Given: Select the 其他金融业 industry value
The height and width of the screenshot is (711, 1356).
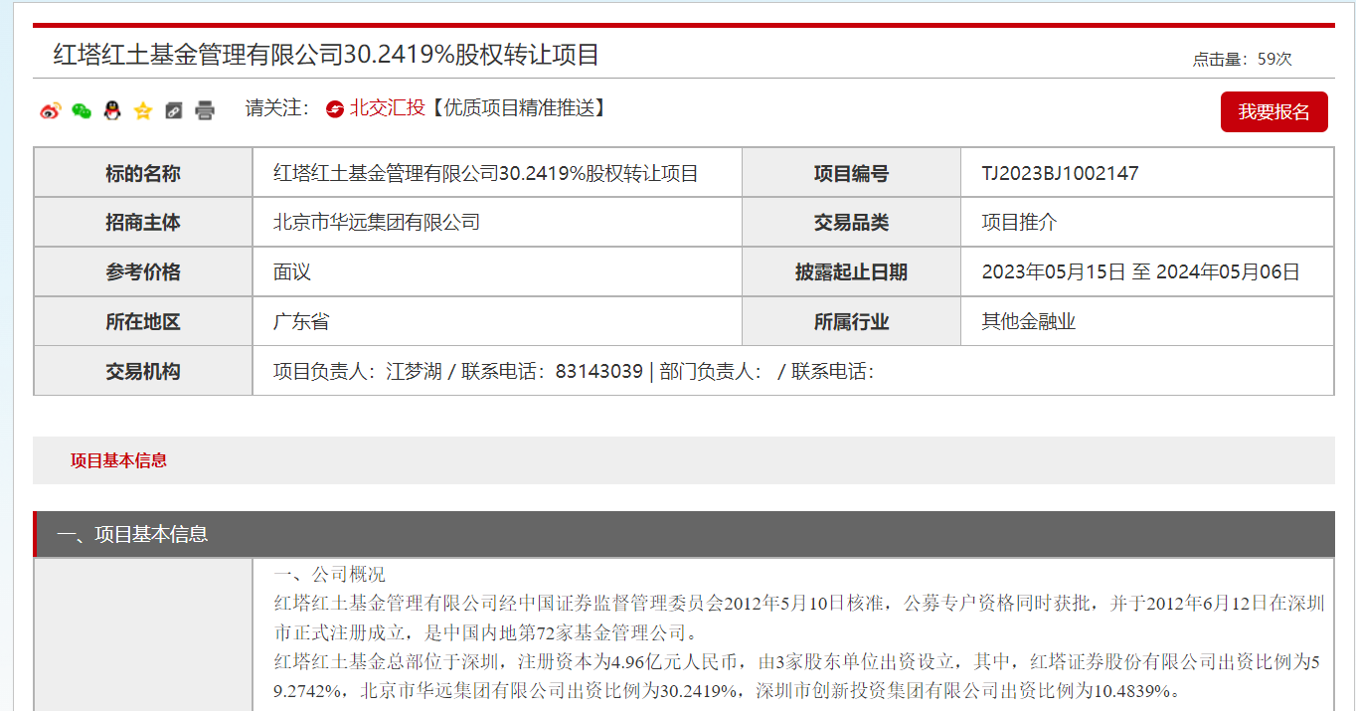Looking at the screenshot, I should tap(1029, 322).
